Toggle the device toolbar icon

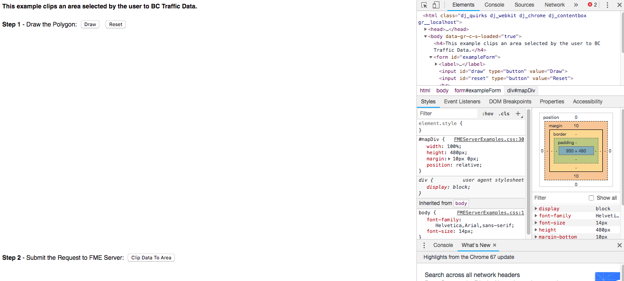(436, 5)
